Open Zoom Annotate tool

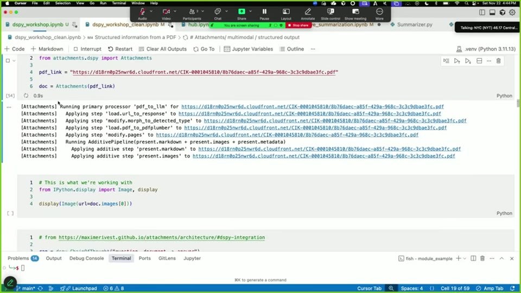tap(308, 13)
